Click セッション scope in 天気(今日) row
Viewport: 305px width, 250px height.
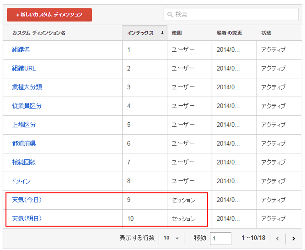pos(183,200)
